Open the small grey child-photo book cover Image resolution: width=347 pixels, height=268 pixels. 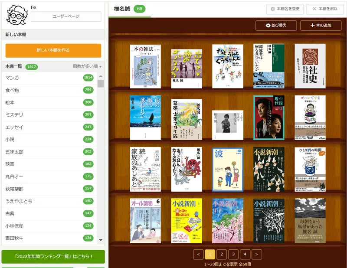pos(227,125)
